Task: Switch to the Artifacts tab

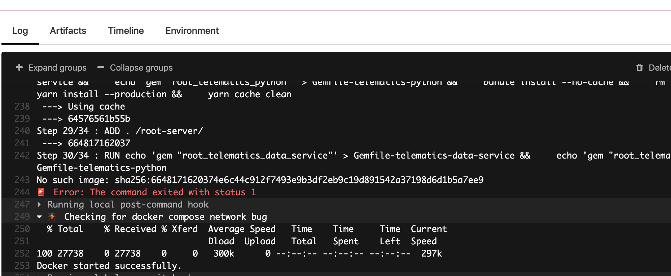Action: (x=68, y=31)
